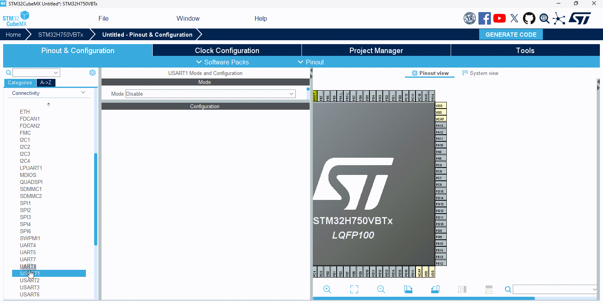Click the ST wiki magnifier globe icon
The height and width of the screenshot is (303, 603).
pos(544,18)
